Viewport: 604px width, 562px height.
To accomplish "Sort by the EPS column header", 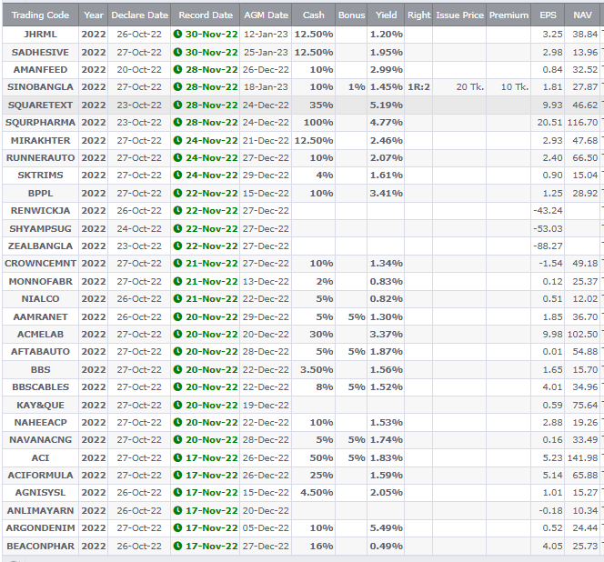I will 548,15.
